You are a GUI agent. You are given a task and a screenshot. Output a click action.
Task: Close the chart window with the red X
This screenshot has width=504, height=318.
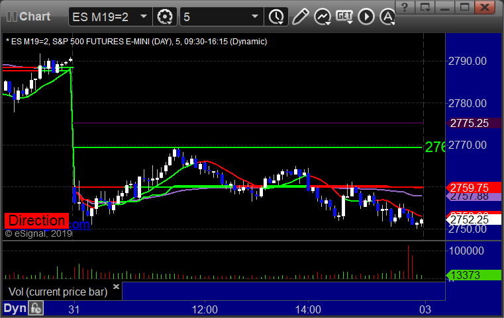(x=485, y=7)
